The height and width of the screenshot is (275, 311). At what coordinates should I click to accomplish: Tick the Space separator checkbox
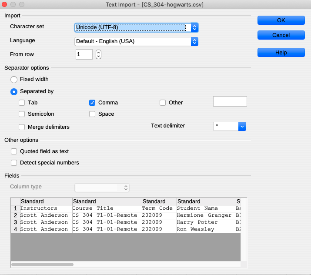pyautogui.click(x=92, y=114)
